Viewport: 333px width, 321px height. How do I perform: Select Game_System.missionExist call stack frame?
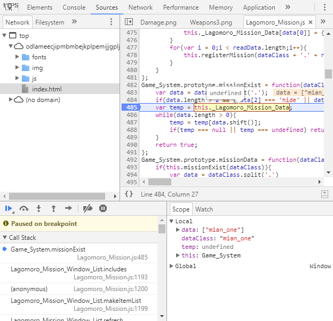[78, 253]
